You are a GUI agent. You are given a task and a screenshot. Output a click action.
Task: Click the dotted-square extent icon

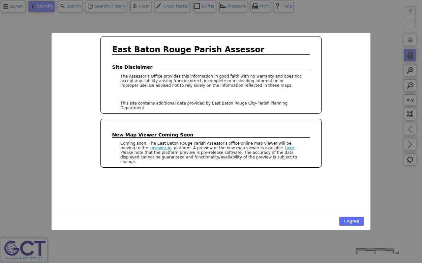410,114
